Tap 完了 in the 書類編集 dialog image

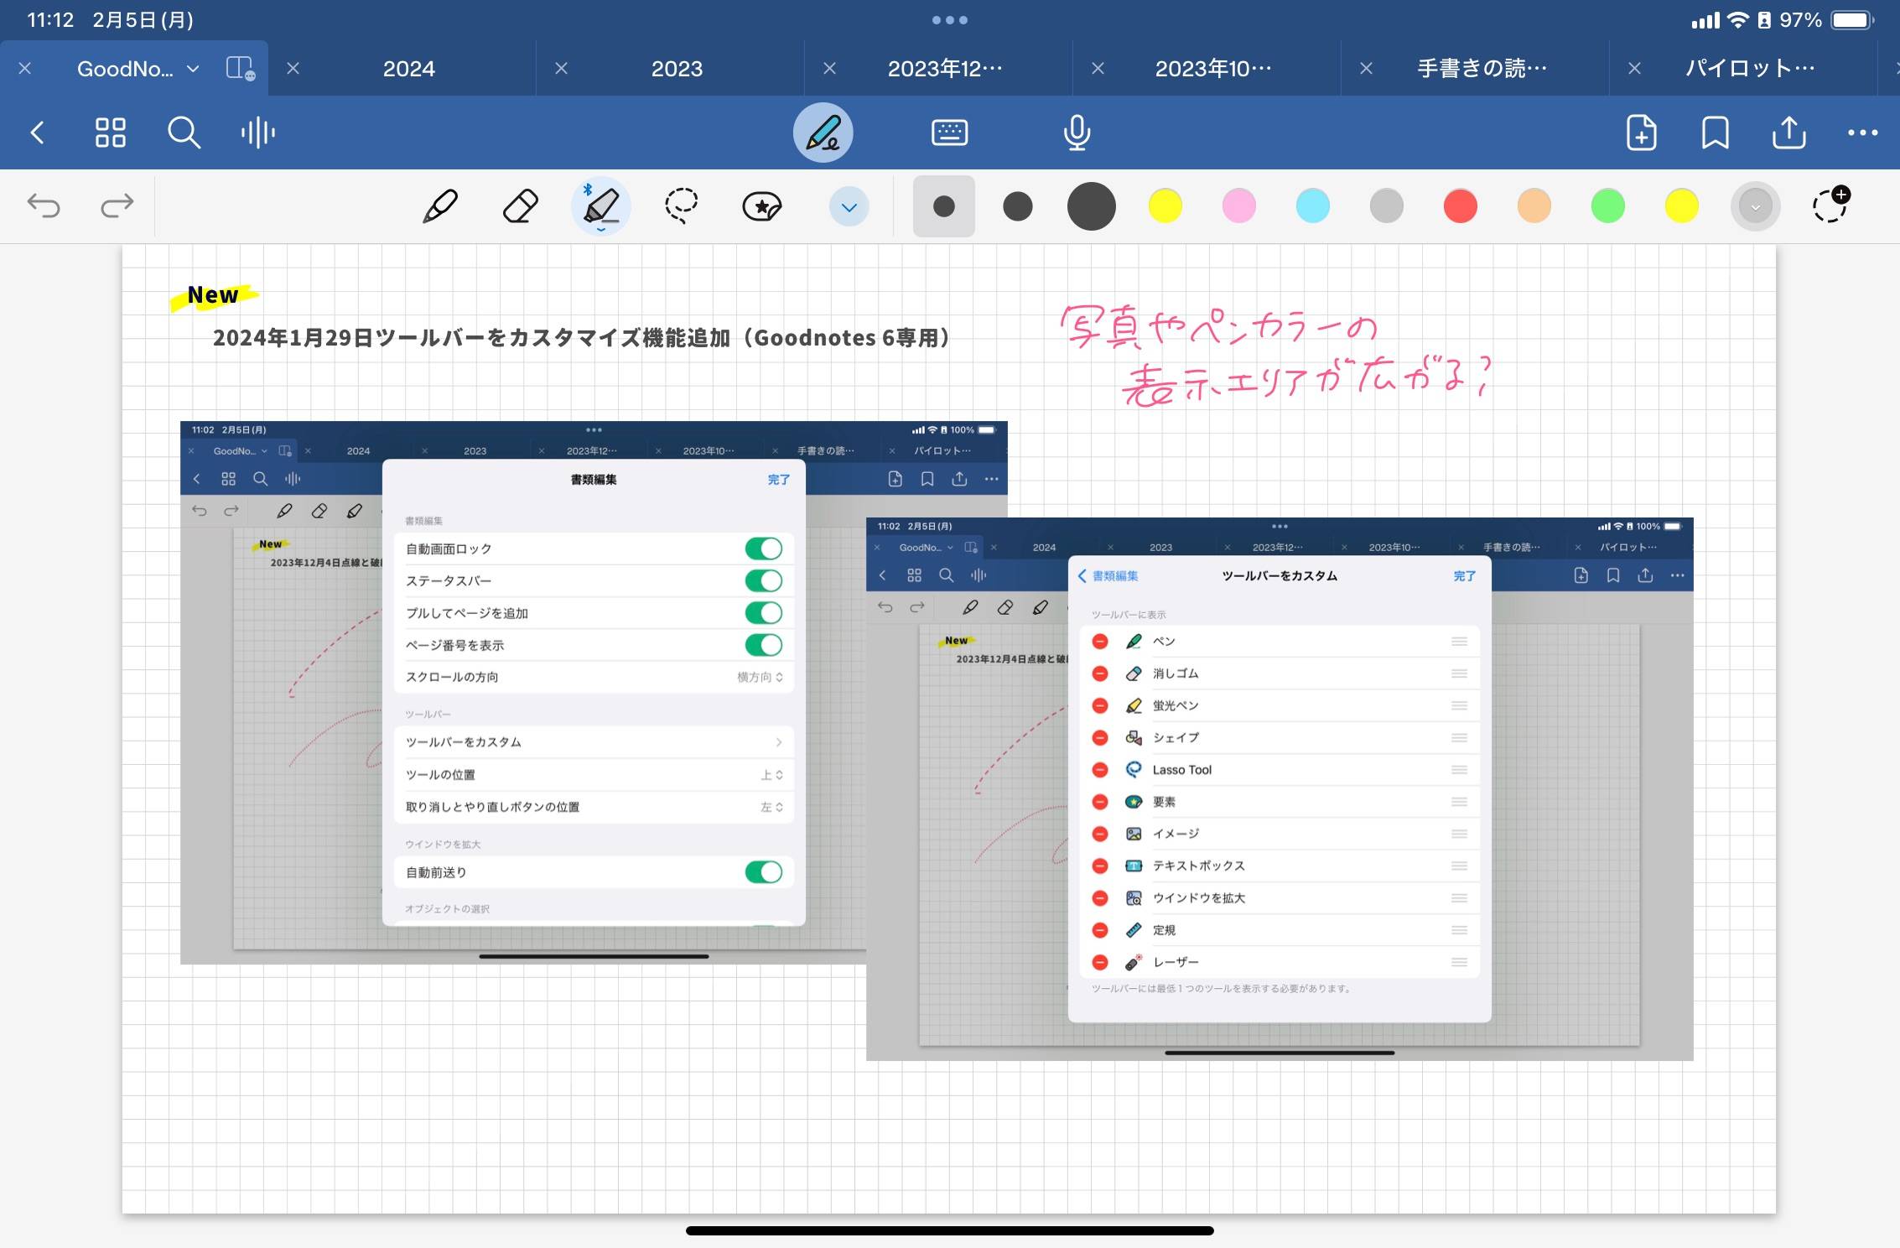(778, 480)
